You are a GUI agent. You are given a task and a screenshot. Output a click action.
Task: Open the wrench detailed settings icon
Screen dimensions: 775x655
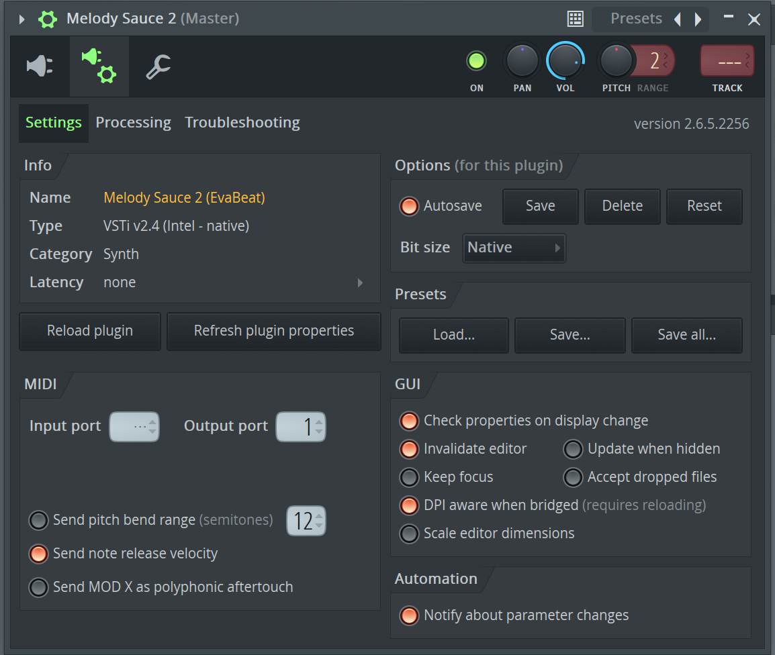158,66
